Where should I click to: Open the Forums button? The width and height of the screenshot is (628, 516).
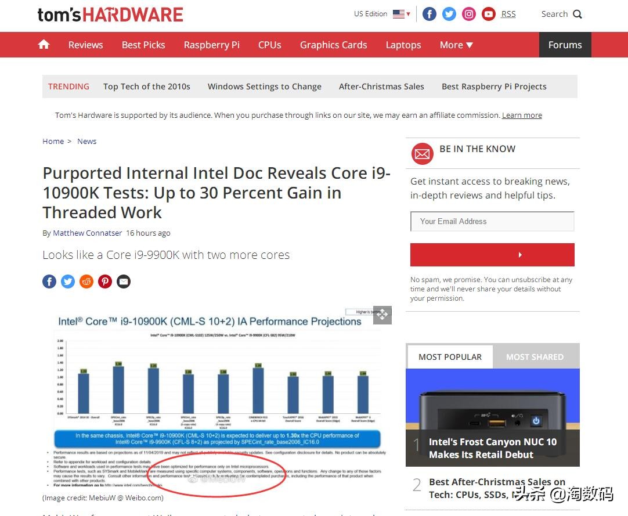(565, 45)
